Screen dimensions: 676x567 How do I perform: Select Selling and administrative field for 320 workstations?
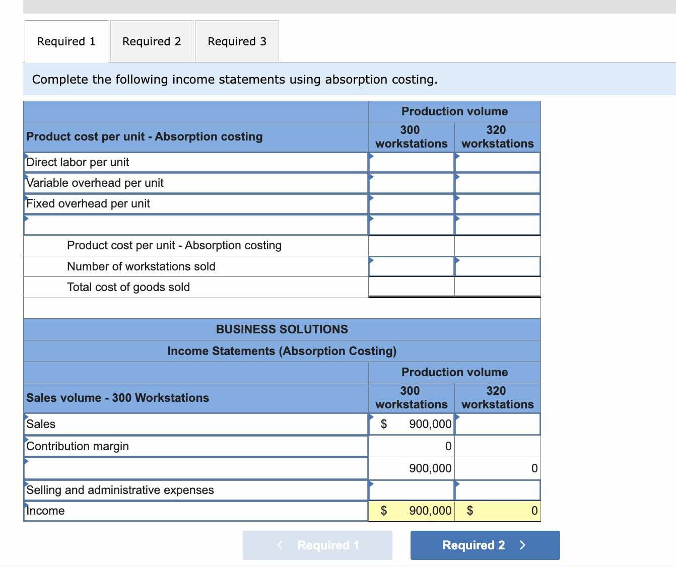point(498,490)
